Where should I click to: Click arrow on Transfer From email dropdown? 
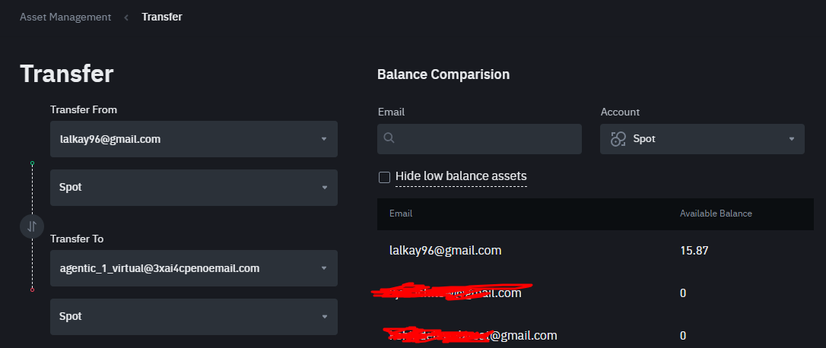324,139
